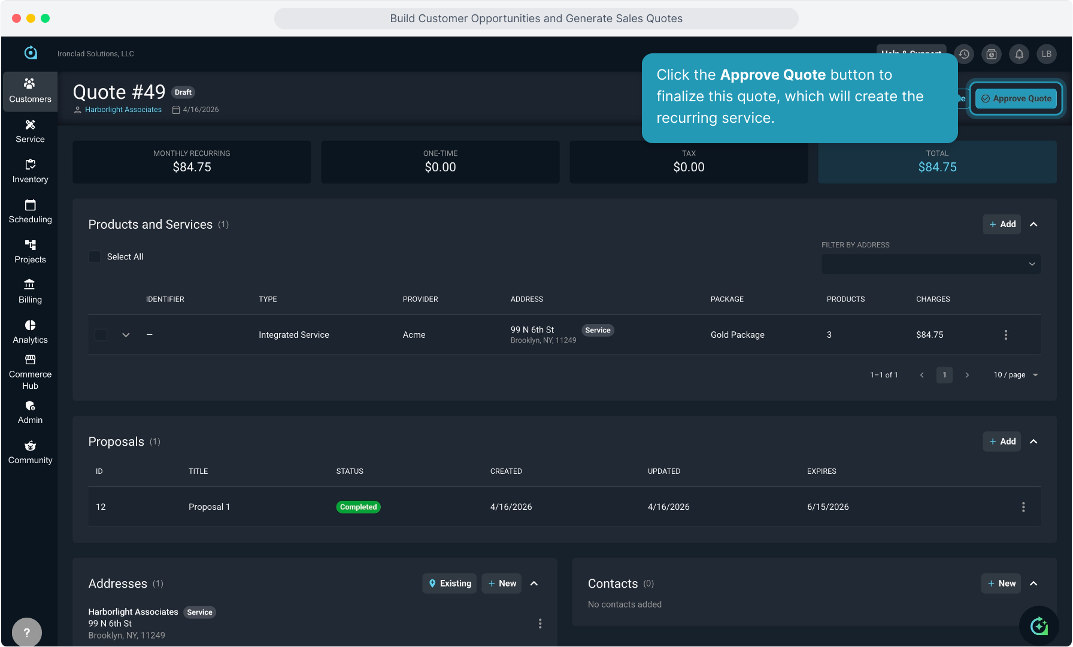Open the Harborlight Associates customer link
This screenshot has height=647, width=1073.
(123, 110)
